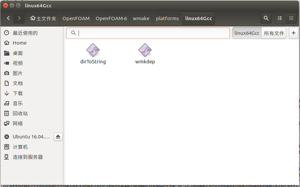Viewport: 300px width, 187px height.
Task: Open the Trash in sidebar
Action: [x=20, y=113]
